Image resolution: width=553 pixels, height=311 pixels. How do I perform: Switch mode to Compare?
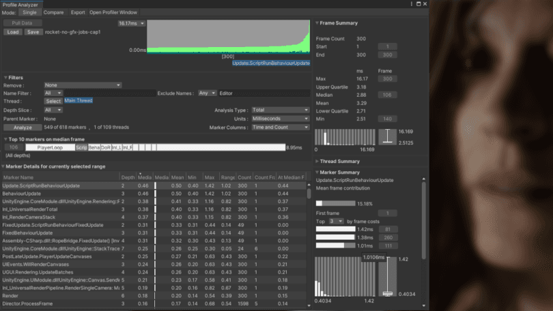53,12
